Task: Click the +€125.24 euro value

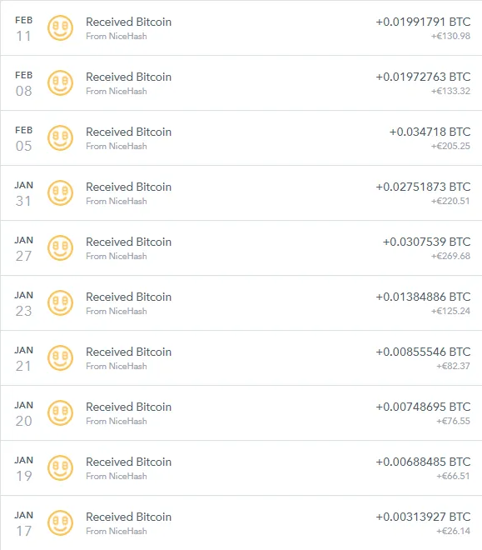Action: pyautogui.click(x=450, y=311)
